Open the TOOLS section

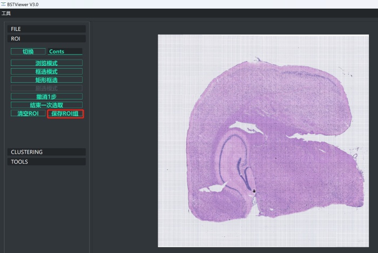point(46,162)
